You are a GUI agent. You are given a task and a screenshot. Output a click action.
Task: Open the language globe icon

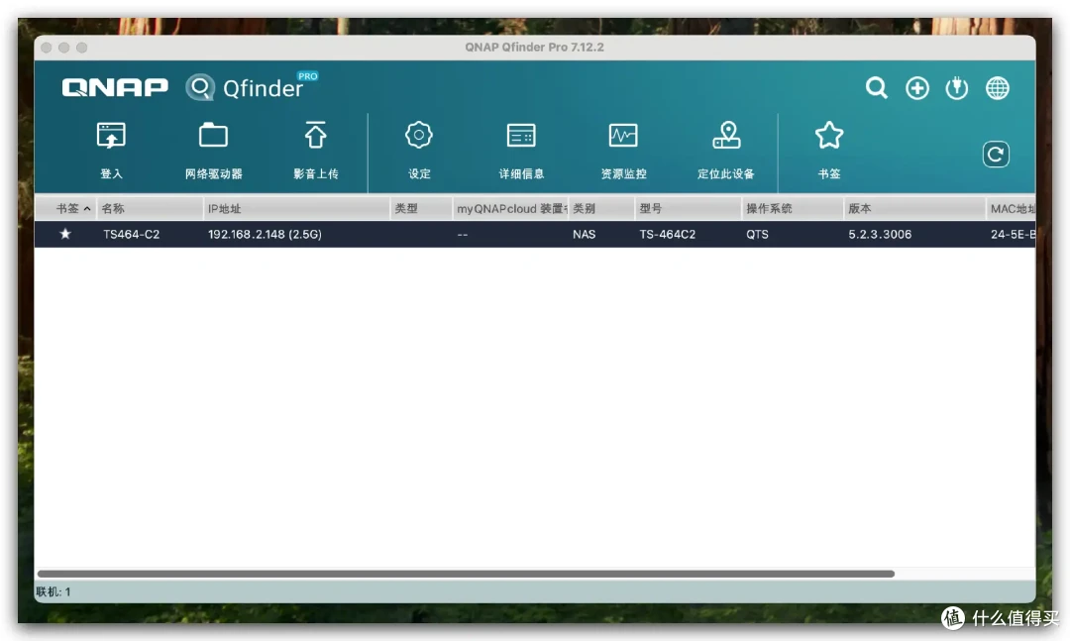point(997,88)
